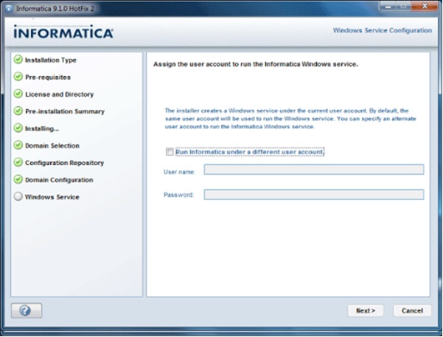
Task: Minimize the installer window
Action: click(388, 6)
